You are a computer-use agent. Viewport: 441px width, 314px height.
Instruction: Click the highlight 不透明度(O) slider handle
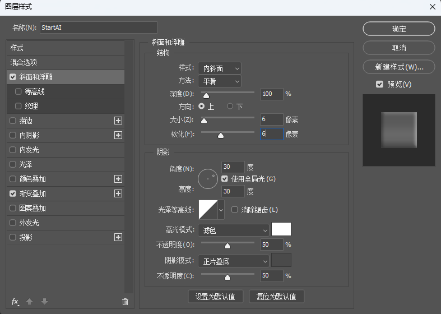[228, 246]
